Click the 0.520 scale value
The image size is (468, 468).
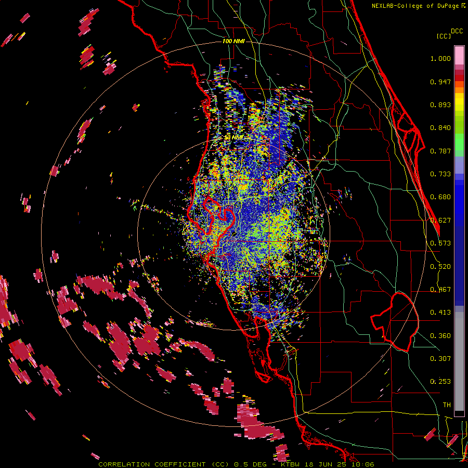[x=440, y=267]
